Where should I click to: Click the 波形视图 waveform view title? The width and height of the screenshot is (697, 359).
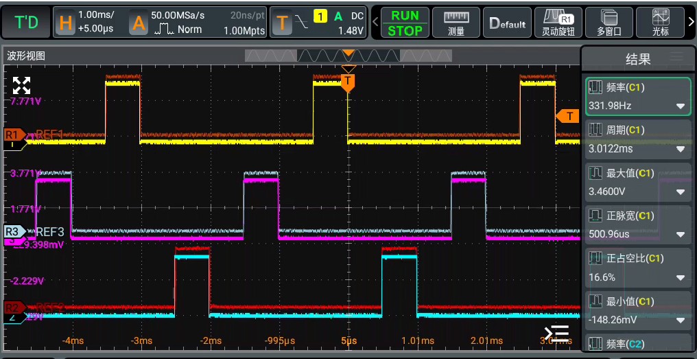(26, 56)
